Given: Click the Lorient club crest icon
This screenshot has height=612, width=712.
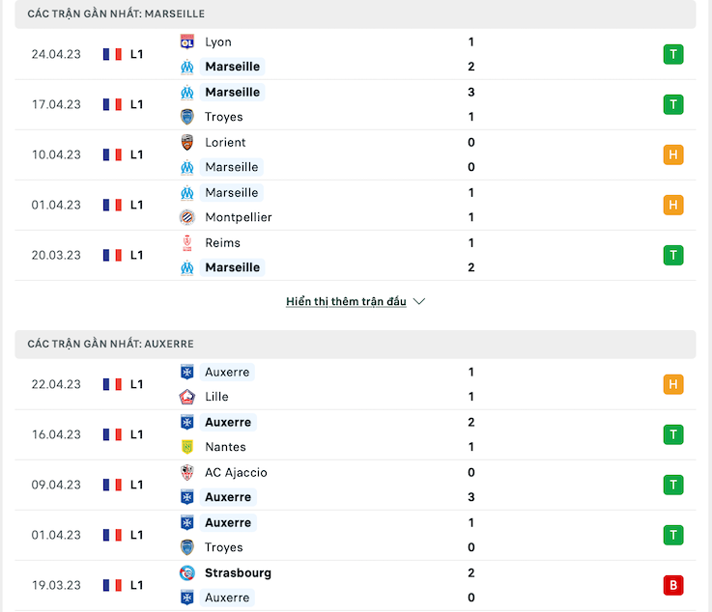Looking at the screenshot, I should click(187, 143).
